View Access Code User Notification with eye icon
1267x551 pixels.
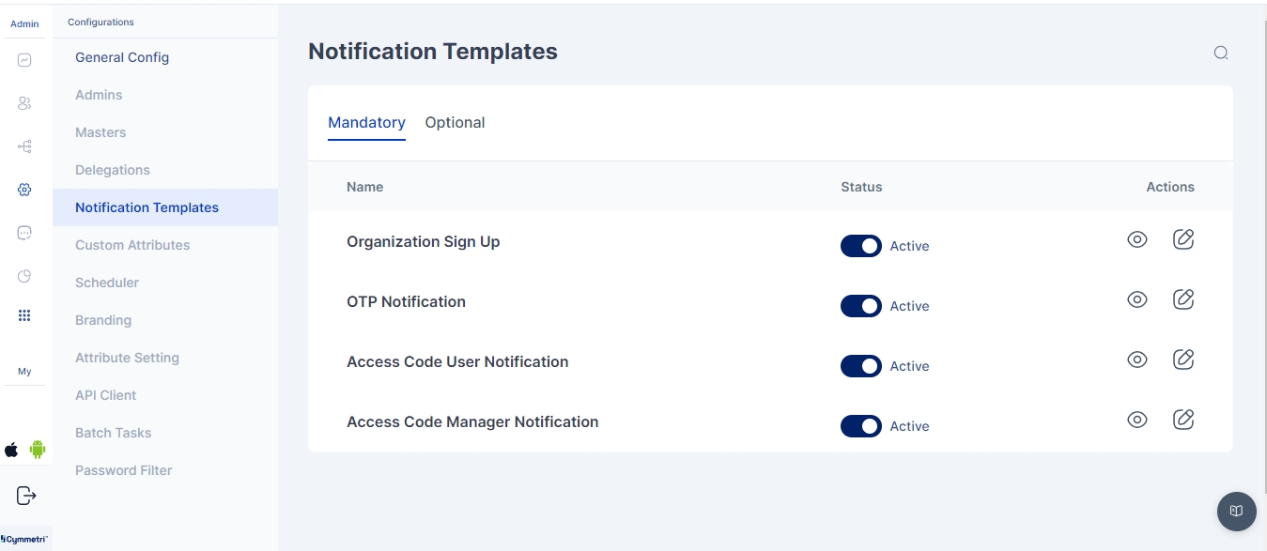click(1136, 360)
